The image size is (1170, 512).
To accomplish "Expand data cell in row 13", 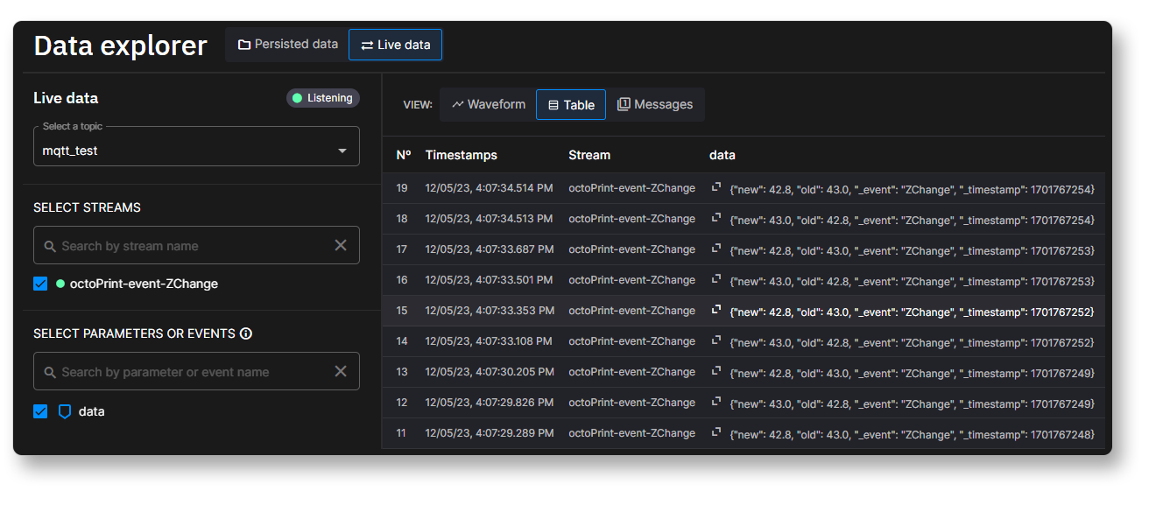I will [x=716, y=371].
